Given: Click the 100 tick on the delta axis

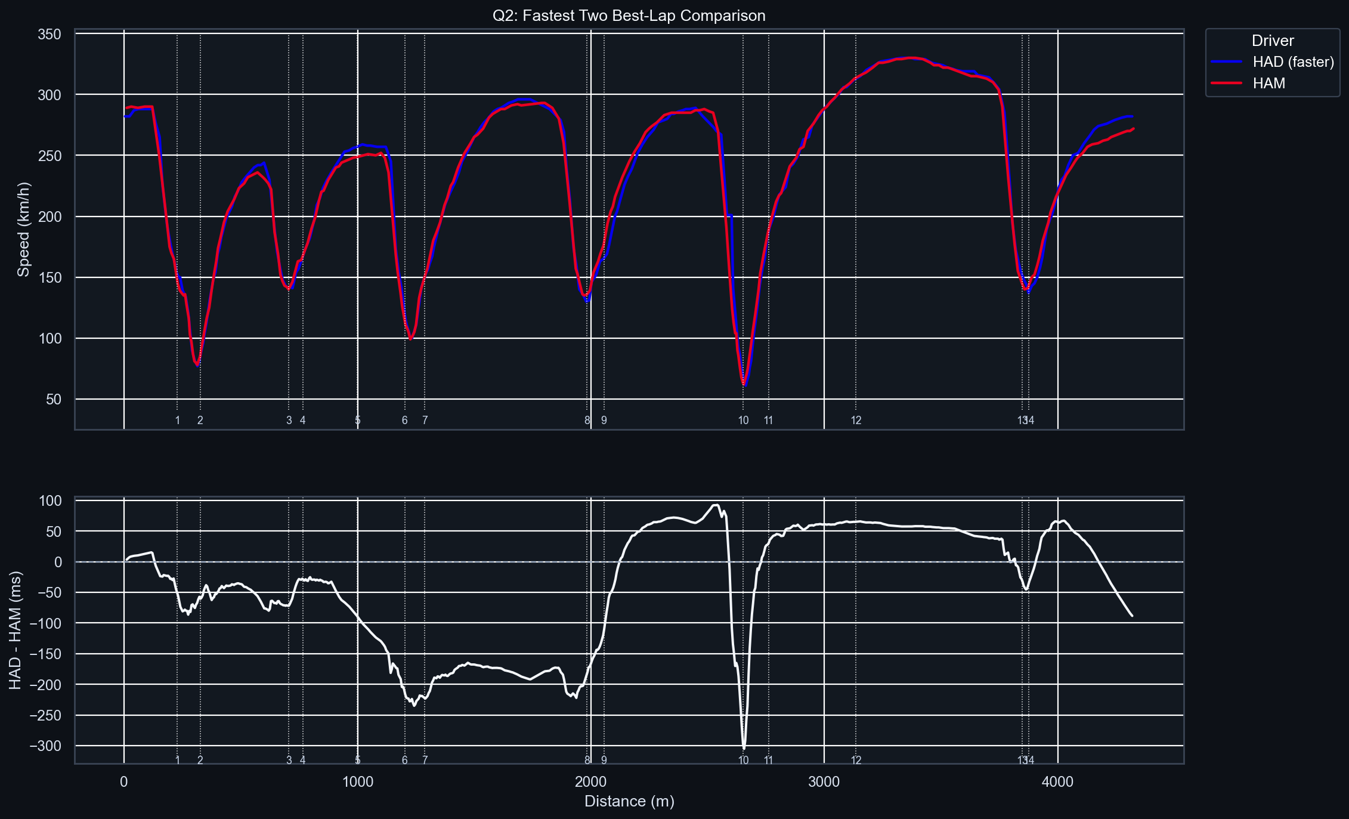Looking at the screenshot, I should click(x=49, y=500).
